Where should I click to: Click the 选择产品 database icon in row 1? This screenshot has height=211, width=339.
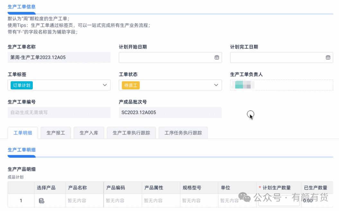click(x=41, y=201)
